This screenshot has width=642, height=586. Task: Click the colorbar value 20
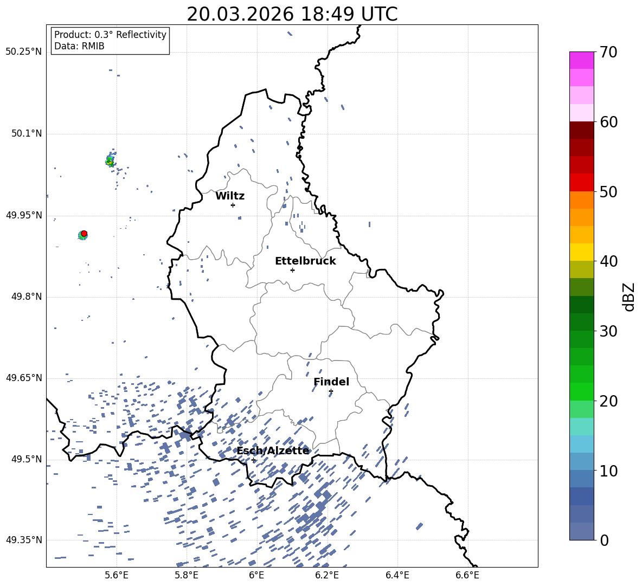click(609, 401)
